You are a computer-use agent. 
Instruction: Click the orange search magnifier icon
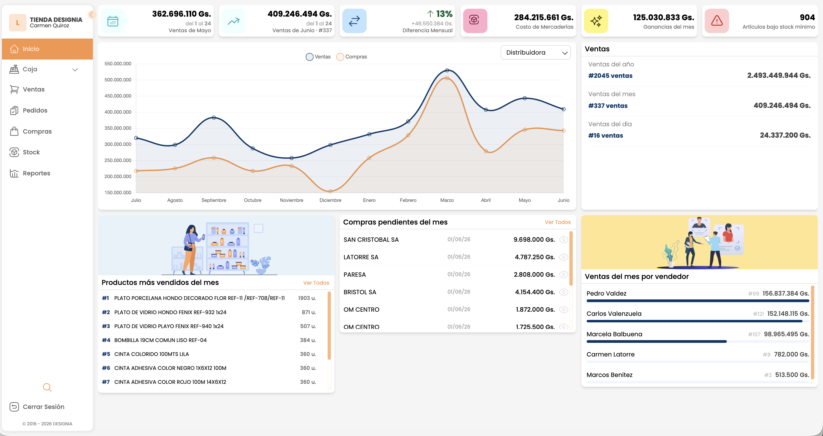47,387
